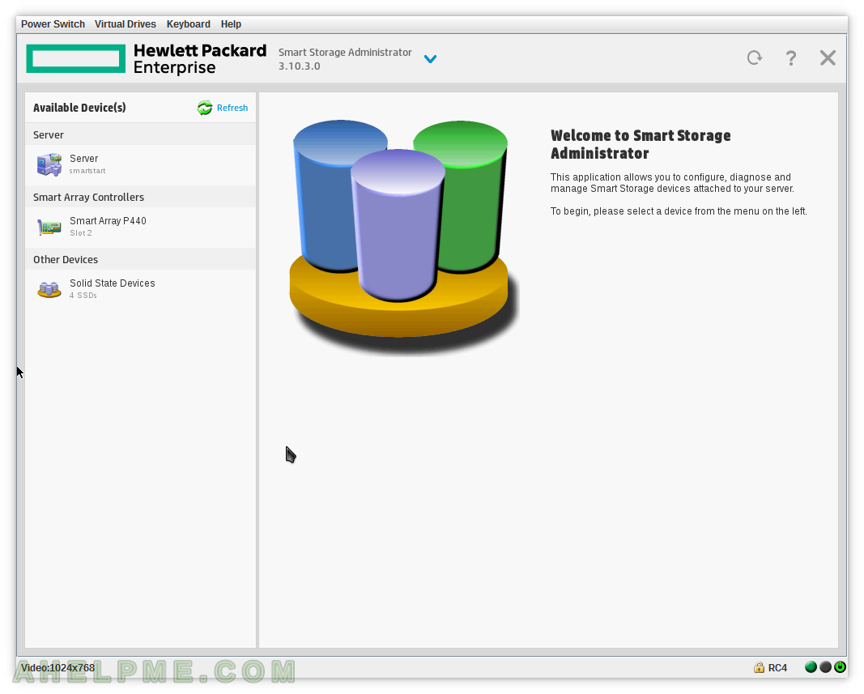The image size is (864, 694).
Task: Expand the Smart Storage Administrator dropdown chevron
Action: (430, 58)
